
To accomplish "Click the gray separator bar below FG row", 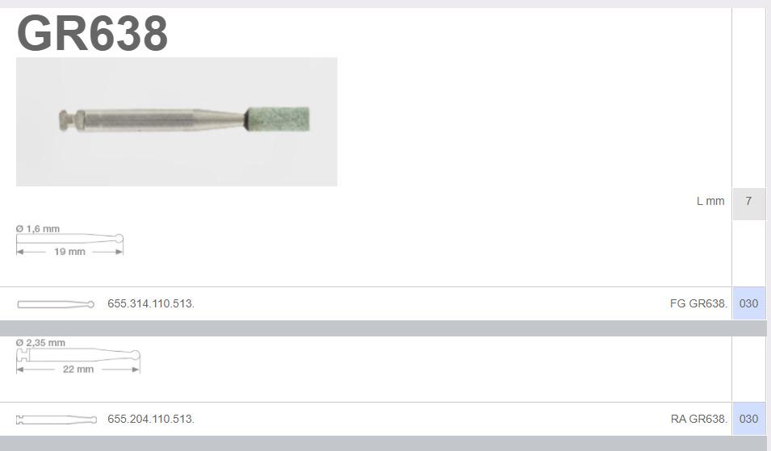I will (x=383, y=328).
